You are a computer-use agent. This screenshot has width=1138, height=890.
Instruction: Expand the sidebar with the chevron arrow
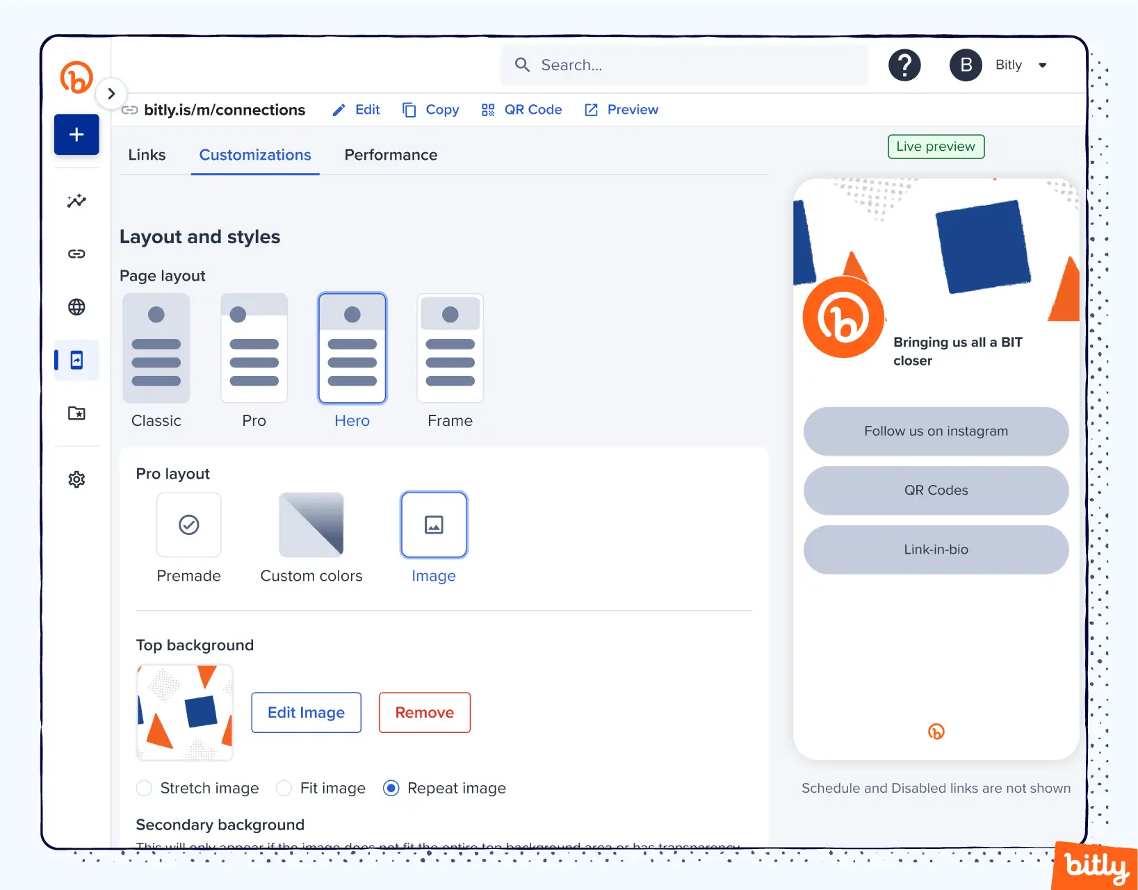coord(111,93)
